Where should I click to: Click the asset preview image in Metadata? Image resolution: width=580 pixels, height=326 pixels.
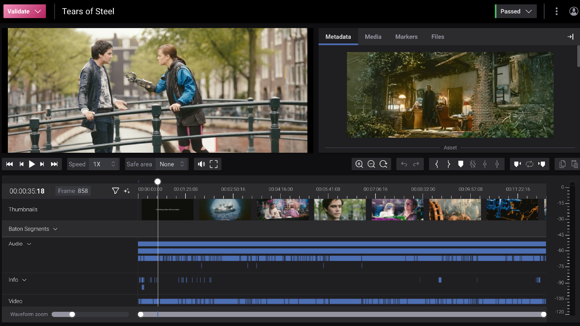click(450, 95)
